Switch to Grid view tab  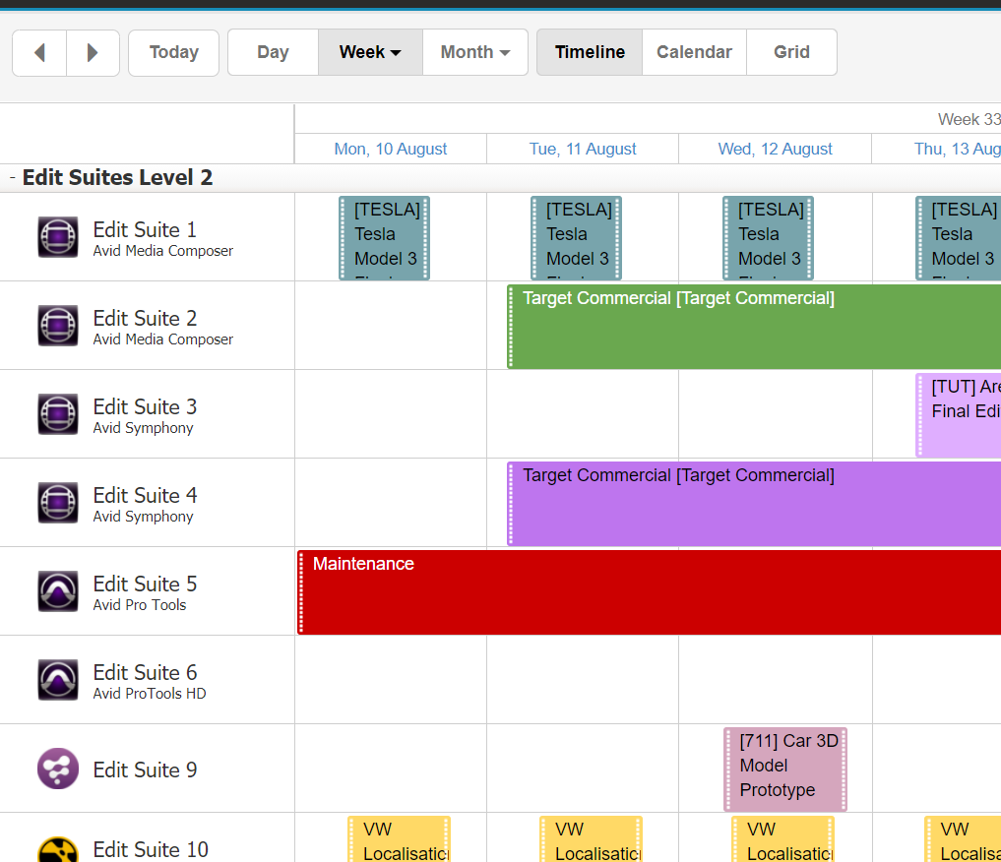click(x=791, y=52)
